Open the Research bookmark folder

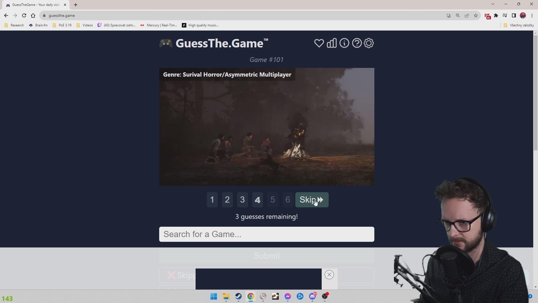(x=14, y=25)
